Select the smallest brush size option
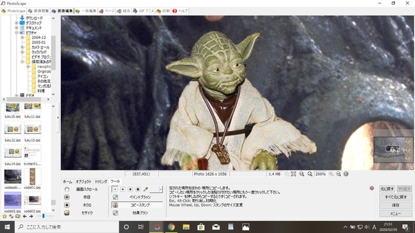The height and width of the screenshot is (233, 415). click(x=115, y=190)
